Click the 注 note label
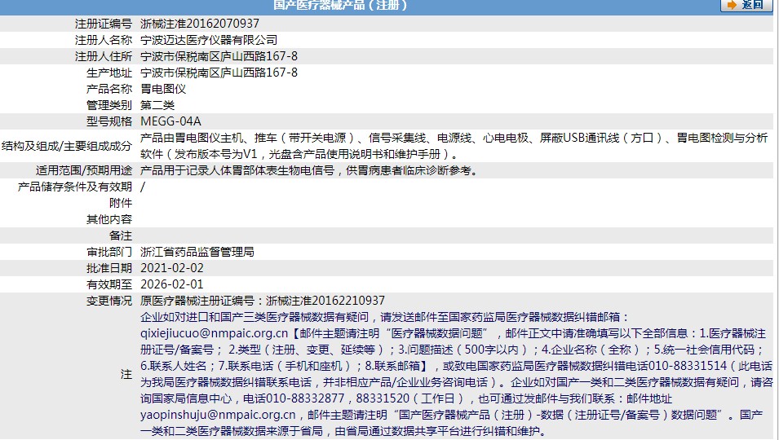 (126, 375)
